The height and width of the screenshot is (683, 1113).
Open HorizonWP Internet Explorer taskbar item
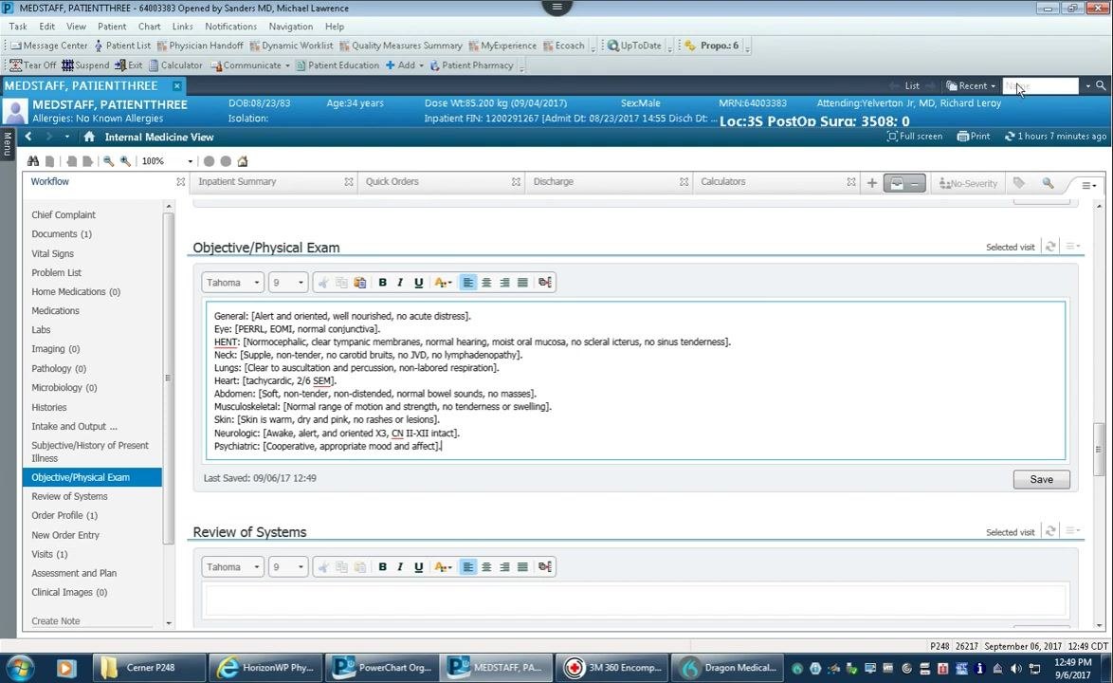[x=266, y=668]
